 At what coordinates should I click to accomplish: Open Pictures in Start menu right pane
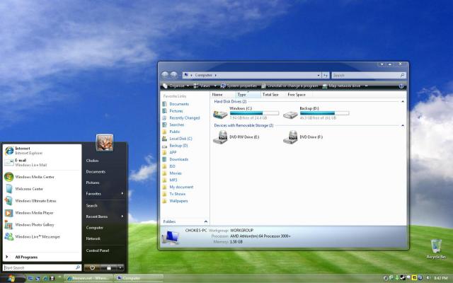pyautogui.click(x=93, y=183)
